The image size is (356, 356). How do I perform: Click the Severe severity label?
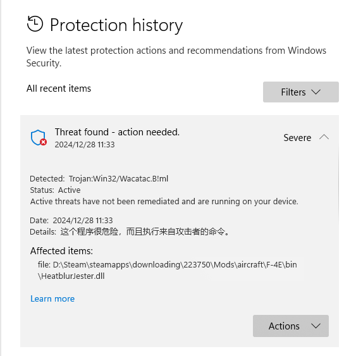tap(297, 138)
